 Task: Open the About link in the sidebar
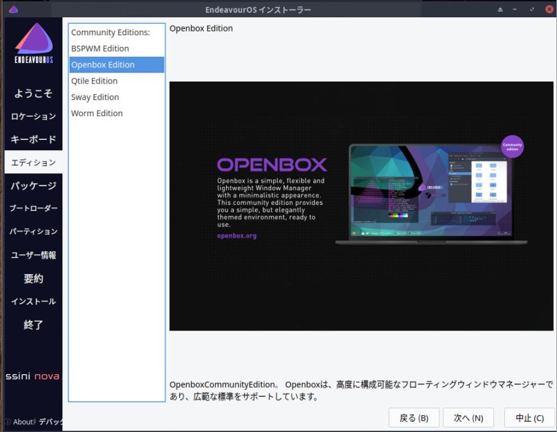(20, 422)
